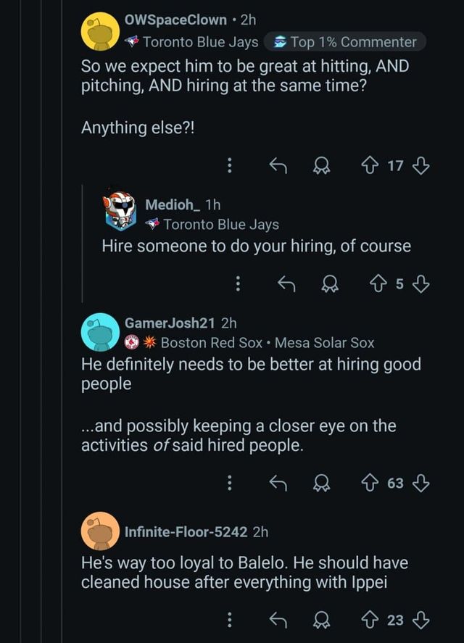Reply to Infinite-Floor-5242's comment
The width and height of the screenshot is (464, 643).
pos(278,620)
